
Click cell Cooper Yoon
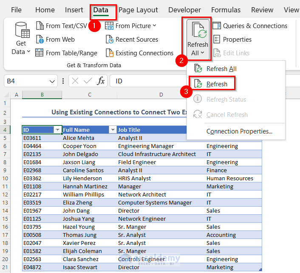click(89, 146)
